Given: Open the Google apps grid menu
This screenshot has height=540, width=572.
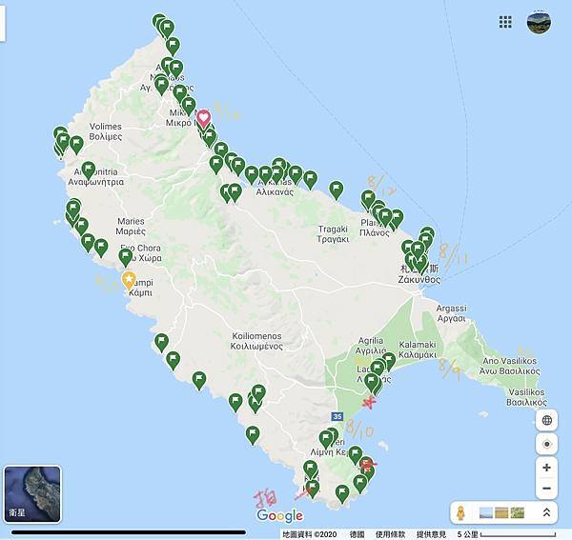Looking at the screenshot, I should point(505,22).
